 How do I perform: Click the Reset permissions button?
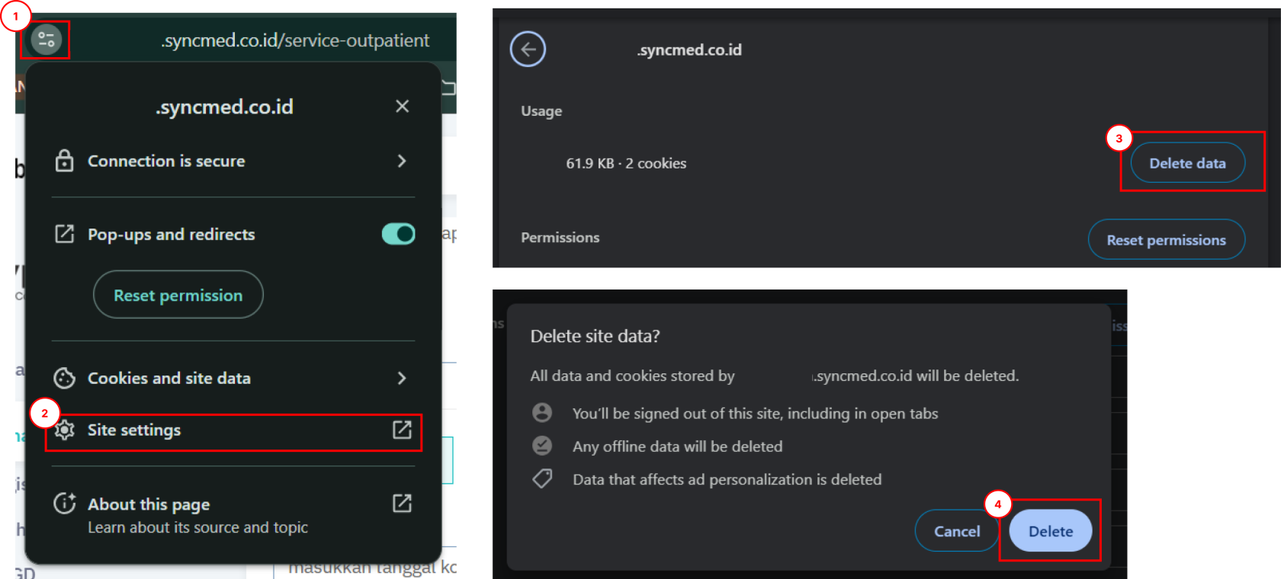[1166, 240]
